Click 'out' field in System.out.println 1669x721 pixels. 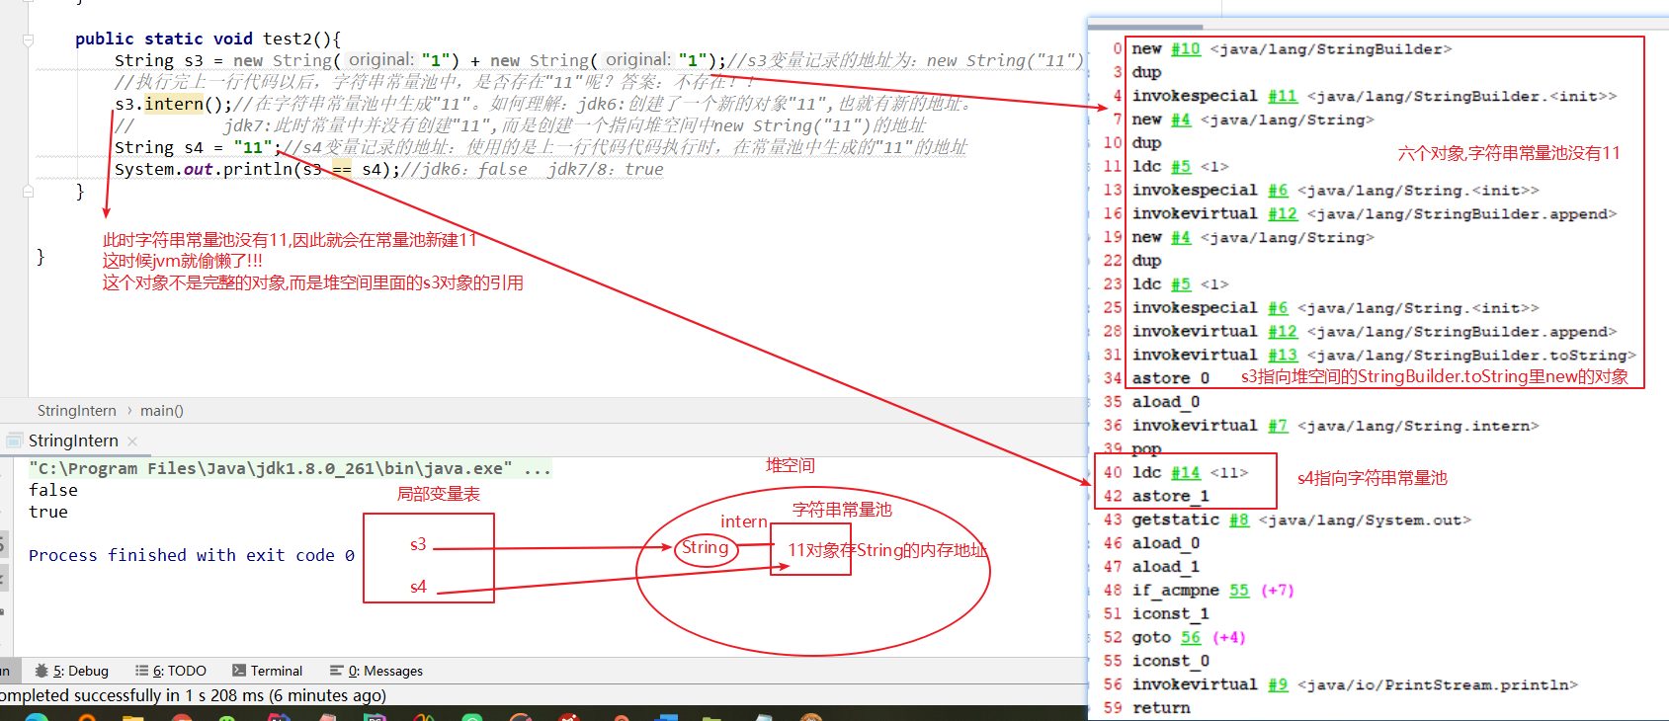coord(199,169)
